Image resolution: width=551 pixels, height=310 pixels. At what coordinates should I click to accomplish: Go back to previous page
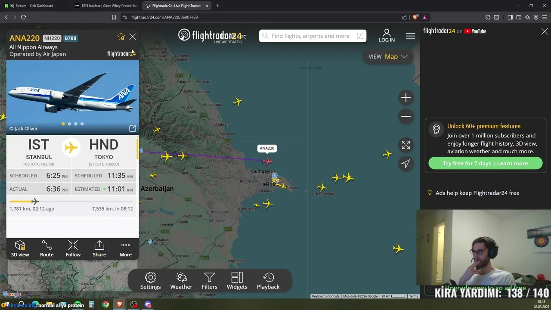6,17
